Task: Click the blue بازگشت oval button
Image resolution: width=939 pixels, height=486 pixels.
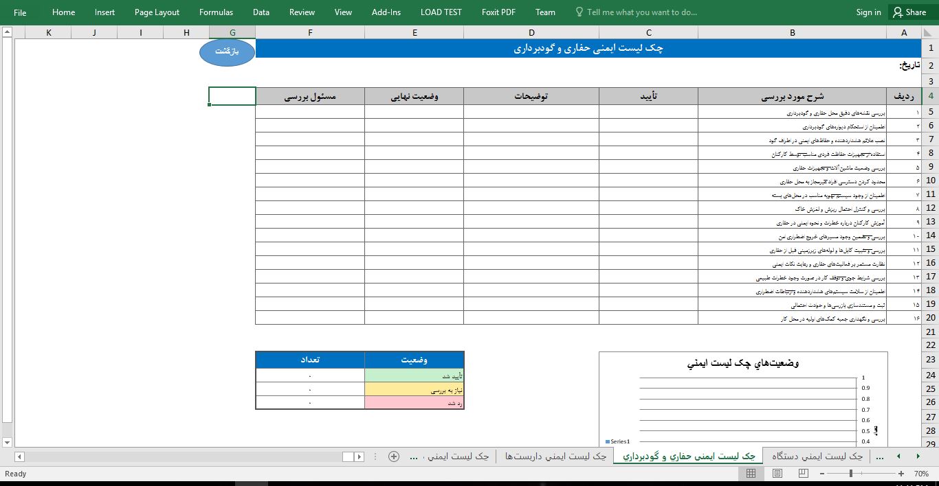Action: click(228, 53)
